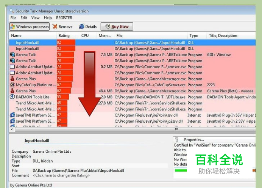Click the Java jp2ssv.dll file path cell
Screen dimensions: 262x188
[x=148, y=121]
